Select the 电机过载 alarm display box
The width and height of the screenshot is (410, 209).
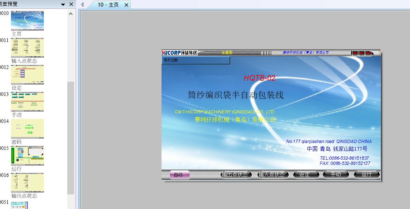196,61
